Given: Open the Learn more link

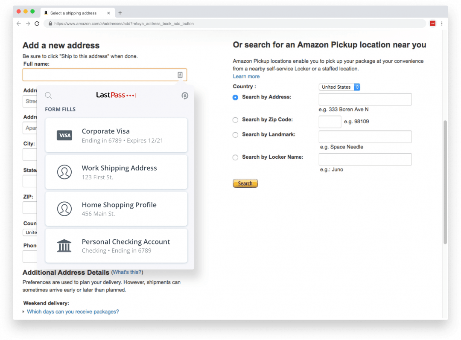Looking at the screenshot, I should (x=246, y=76).
